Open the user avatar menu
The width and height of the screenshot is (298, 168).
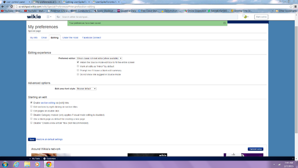point(245,17)
